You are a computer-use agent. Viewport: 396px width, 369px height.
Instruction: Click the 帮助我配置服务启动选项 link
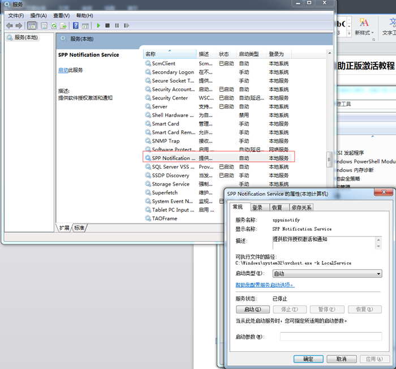[265, 285]
